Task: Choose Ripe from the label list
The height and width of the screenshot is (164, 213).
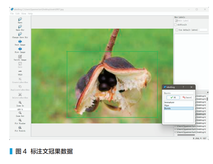Action: click(x=167, y=105)
